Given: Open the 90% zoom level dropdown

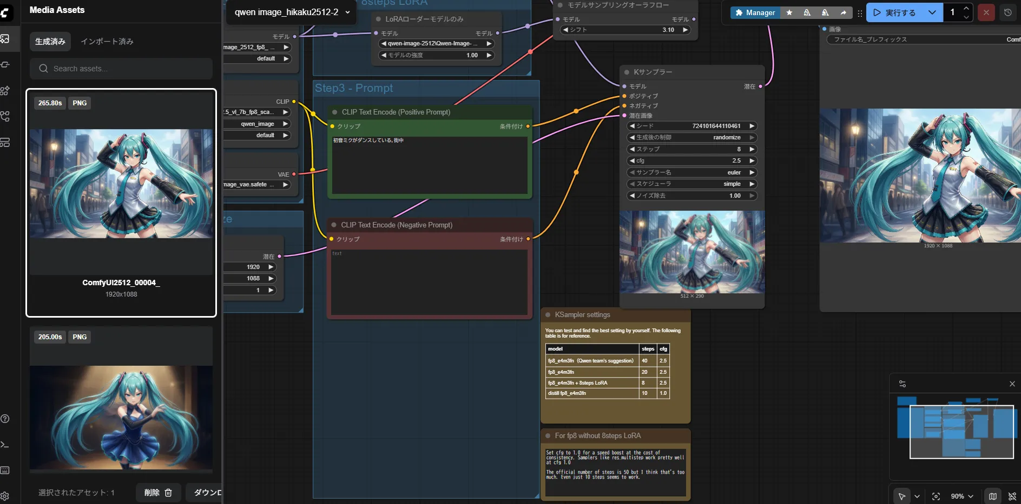Looking at the screenshot, I should pyautogui.click(x=963, y=496).
